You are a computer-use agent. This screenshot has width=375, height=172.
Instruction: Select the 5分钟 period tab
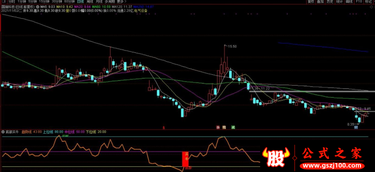click(x=32, y=2)
